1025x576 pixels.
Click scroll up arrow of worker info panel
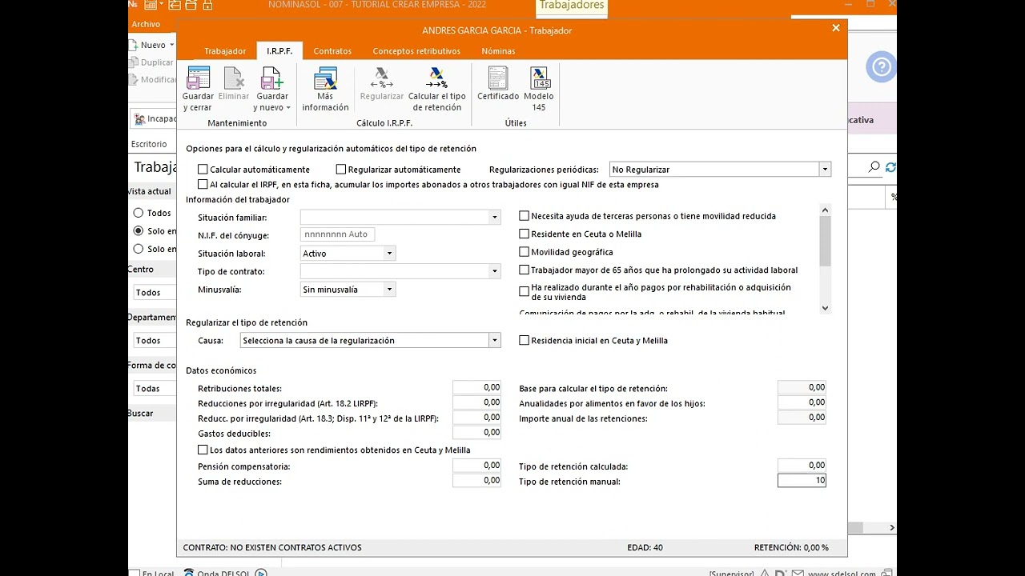(x=826, y=210)
